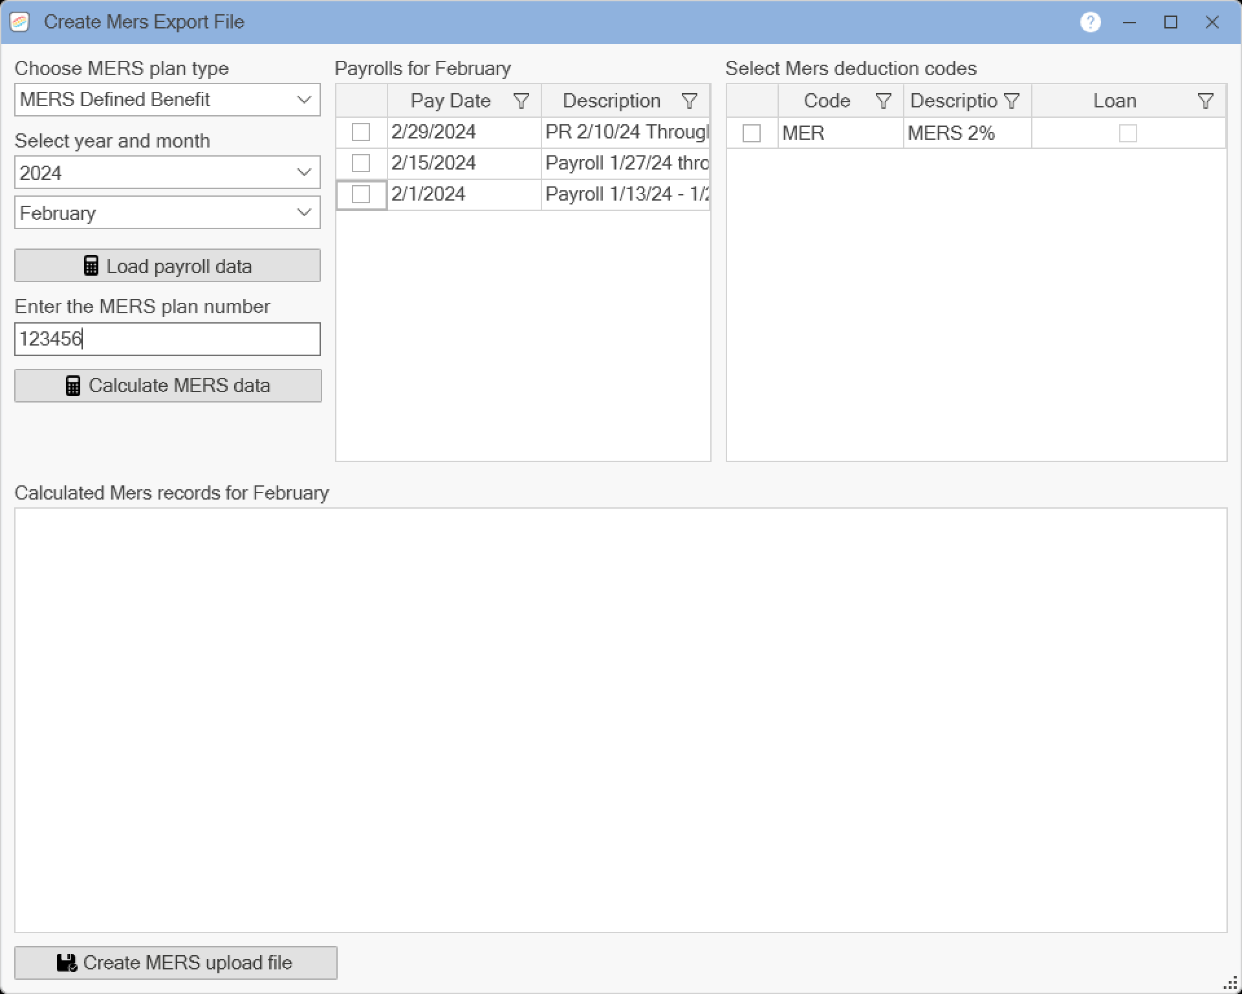Click the resize grip at window corner

[1231, 984]
